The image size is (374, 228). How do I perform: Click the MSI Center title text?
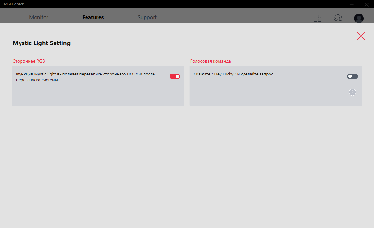pyautogui.click(x=14, y=4)
